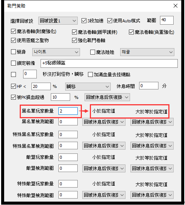Disable 魔法卷軸(附魔強化) checkbox

click(x=13, y=31)
